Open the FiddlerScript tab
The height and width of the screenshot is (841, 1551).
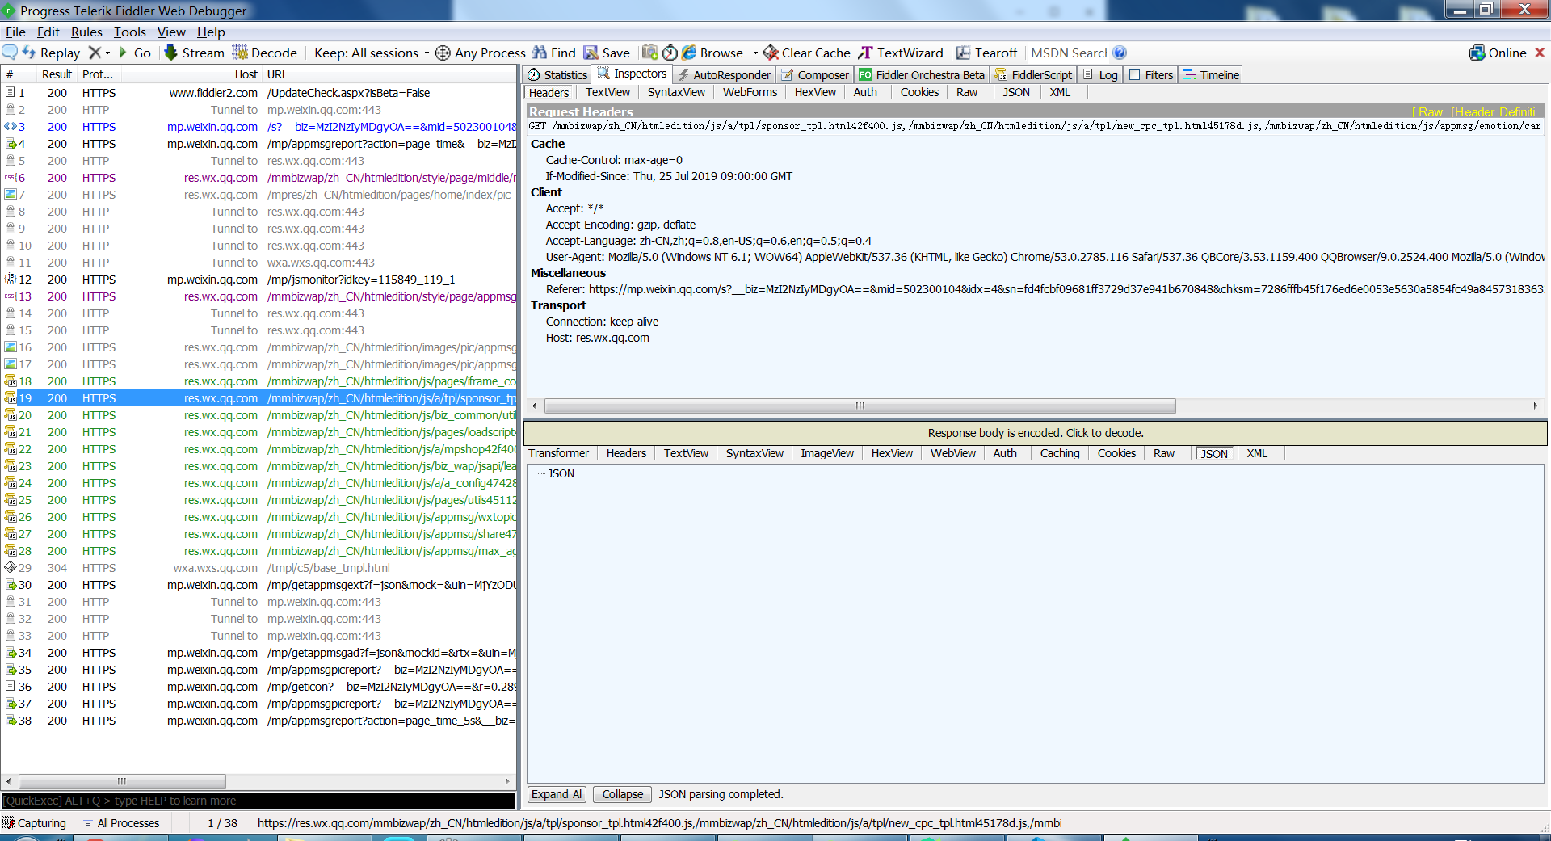tap(1033, 75)
